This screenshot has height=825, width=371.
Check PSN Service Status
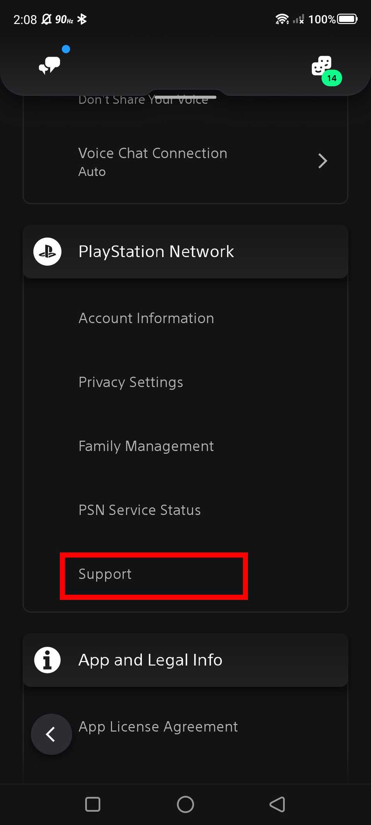[140, 510]
